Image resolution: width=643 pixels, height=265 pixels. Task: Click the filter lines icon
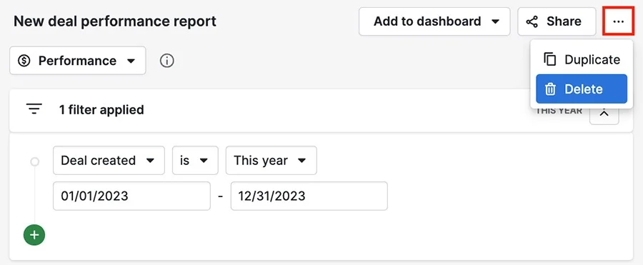pyautogui.click(x=34, y=109)
